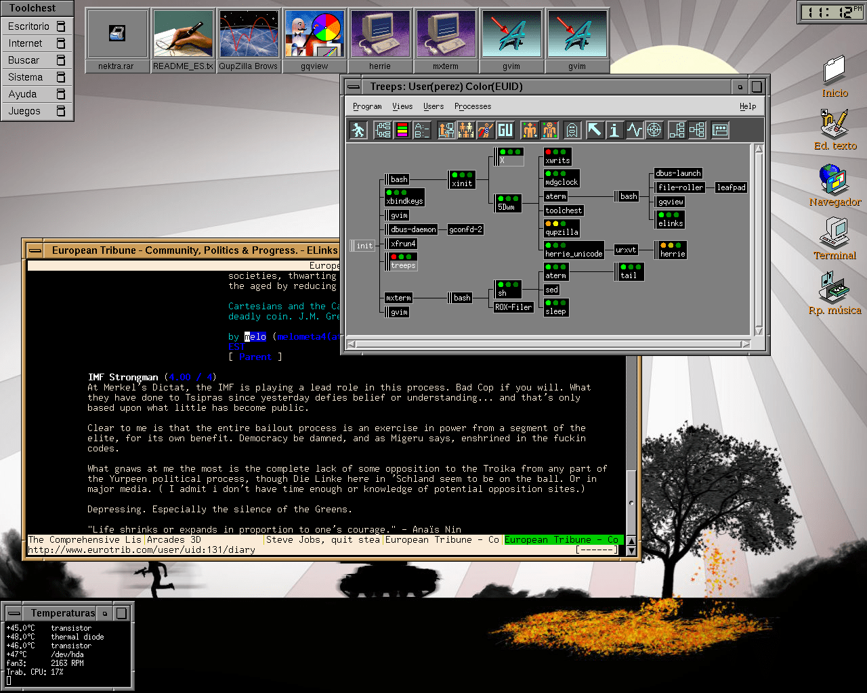Select the arrow pointer tool in Treeps

[595, 130]
